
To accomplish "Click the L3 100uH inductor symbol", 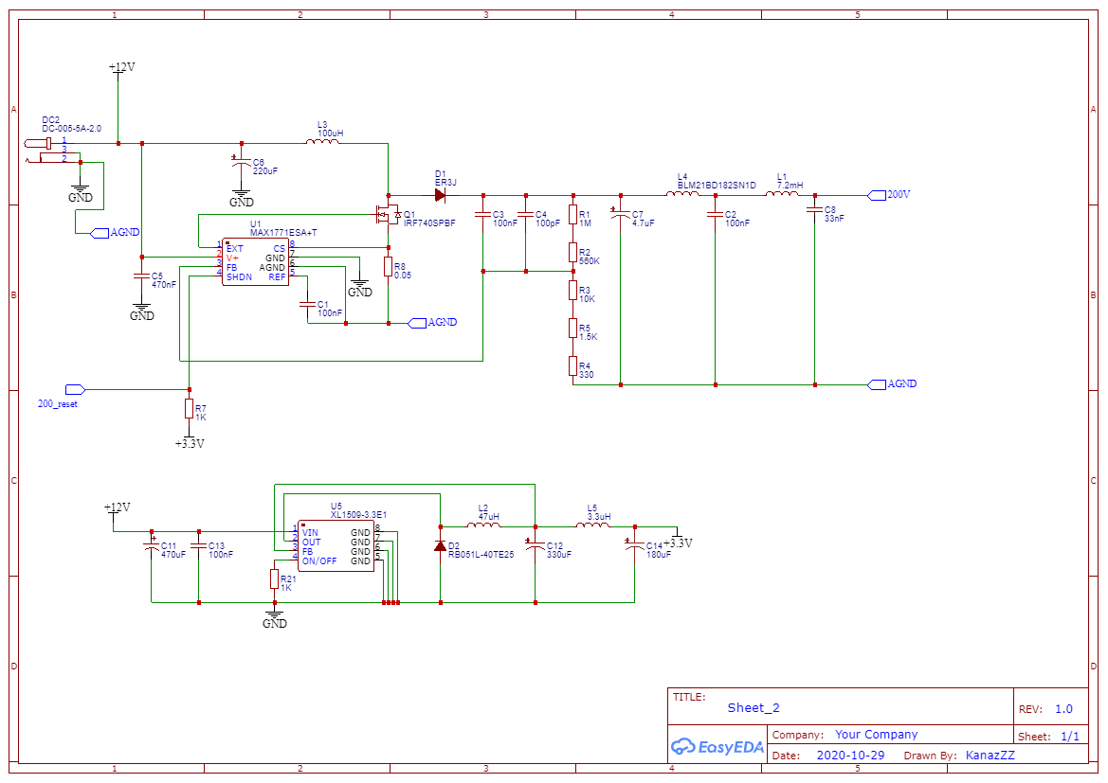I will pos(322,142).
